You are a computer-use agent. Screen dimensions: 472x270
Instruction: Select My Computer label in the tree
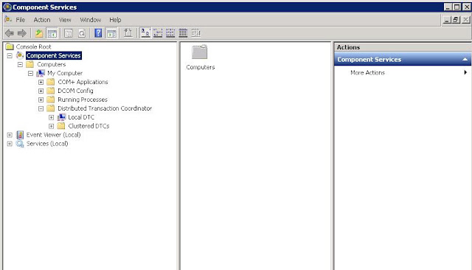pos(65,73)
